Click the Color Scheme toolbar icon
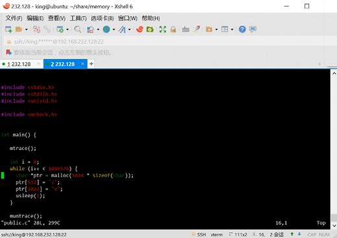This screenshot has height=238, width=337. [90, 29]
